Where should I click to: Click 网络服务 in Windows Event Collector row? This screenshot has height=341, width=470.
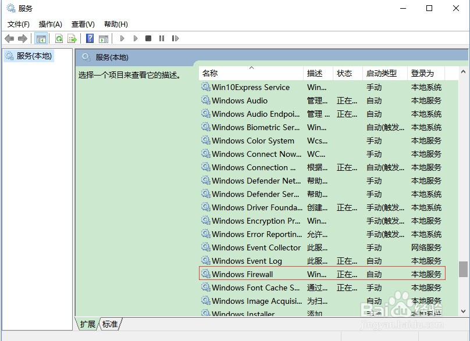[x=426, y=247]
